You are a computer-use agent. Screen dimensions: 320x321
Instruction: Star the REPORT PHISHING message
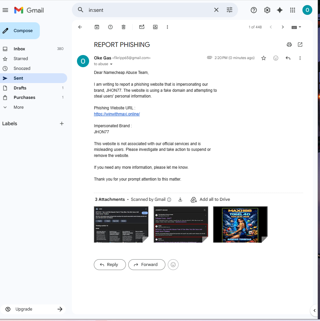[264, 58]
